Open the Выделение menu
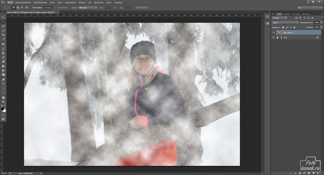This screenshot has height=175, width=324. point(71,3)
